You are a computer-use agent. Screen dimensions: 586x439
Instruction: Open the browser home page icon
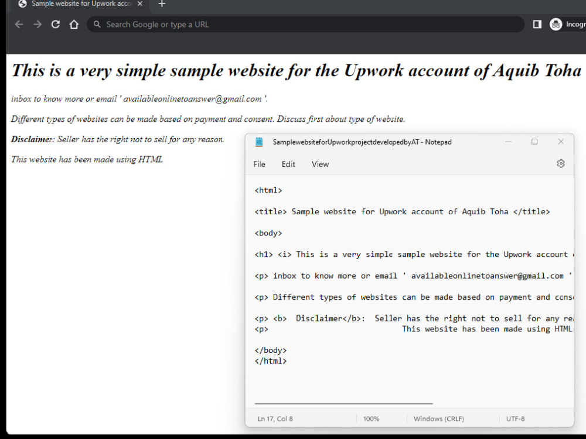74,25
